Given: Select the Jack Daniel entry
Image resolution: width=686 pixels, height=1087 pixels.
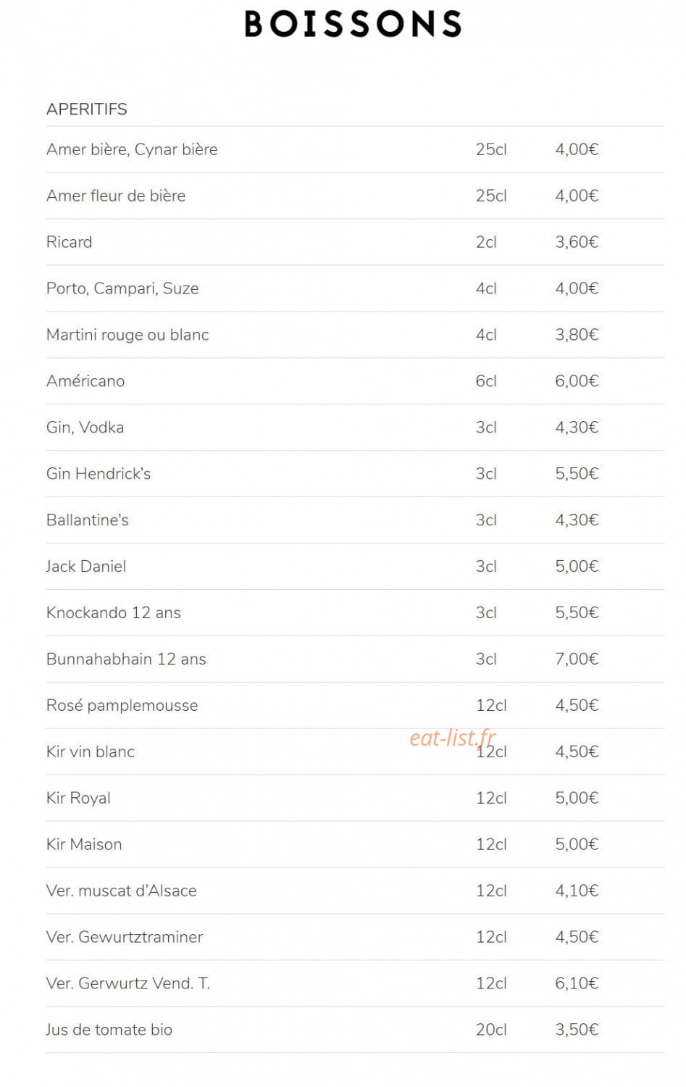Looking at the screenshot, I should (x=355, y=567).
